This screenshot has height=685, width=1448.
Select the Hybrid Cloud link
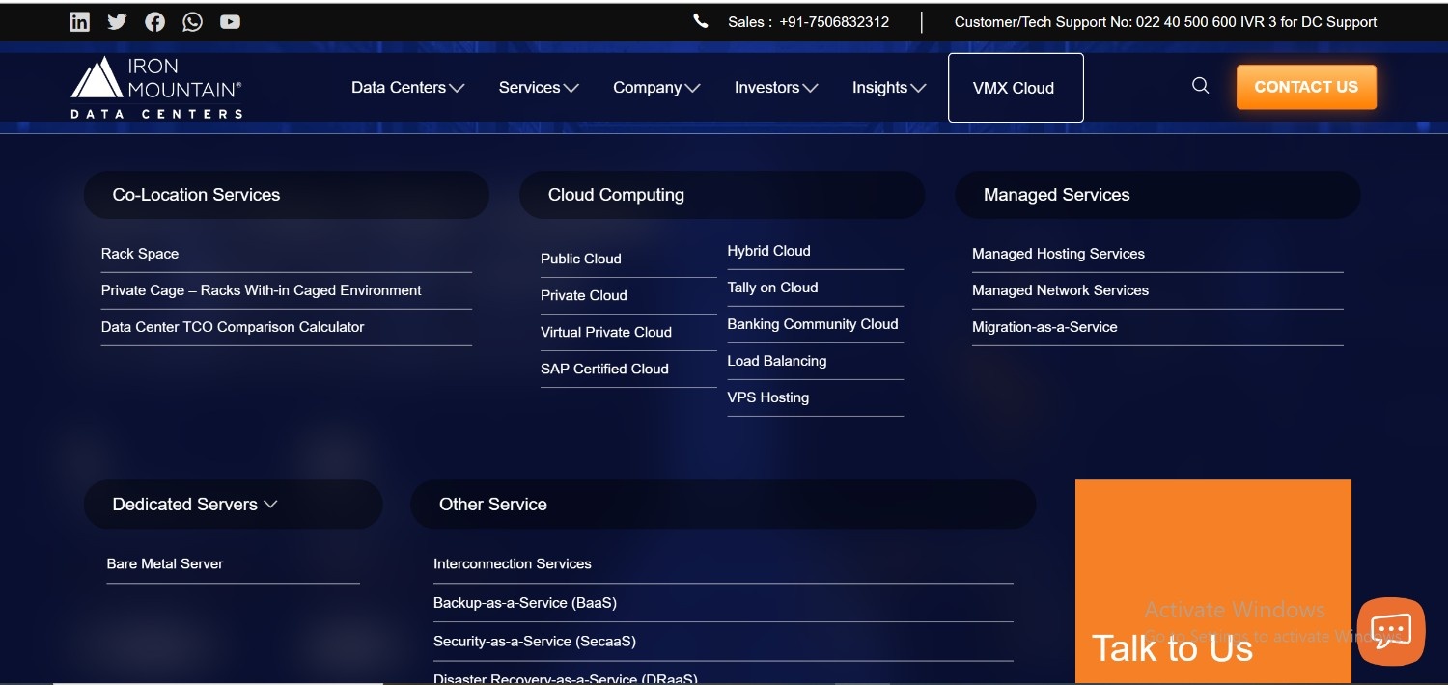click(768, 251)
